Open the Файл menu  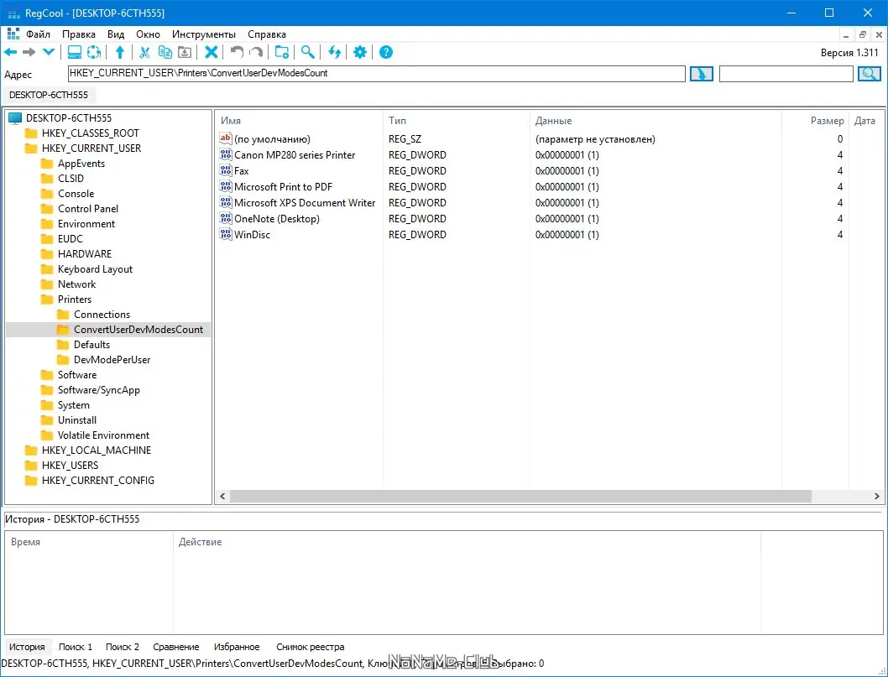pyautogui.click(x=38, y=34)
